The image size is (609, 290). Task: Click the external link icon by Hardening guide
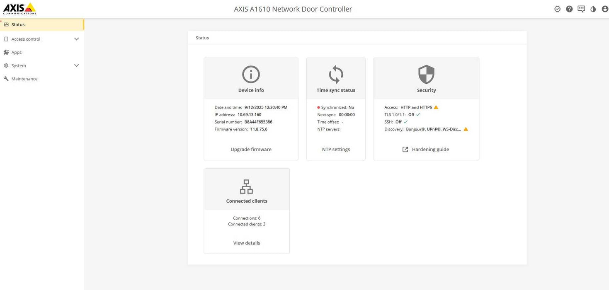[x=405, y=150]
